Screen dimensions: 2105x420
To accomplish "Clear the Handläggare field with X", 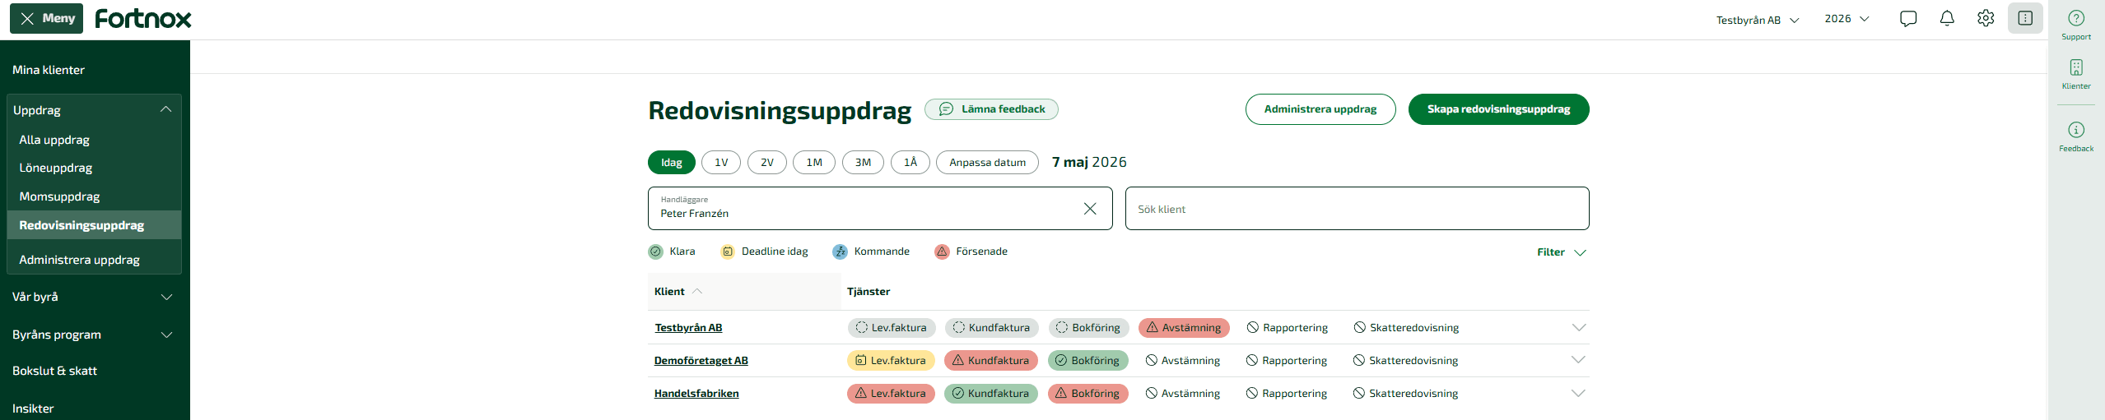I will pyautogui.click(x=1090, y=209).
